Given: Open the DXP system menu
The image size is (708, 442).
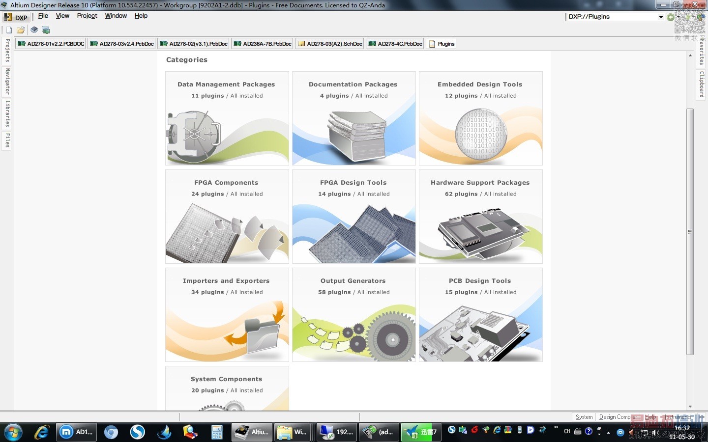Looking at the screenshot, I should point(15,17).
